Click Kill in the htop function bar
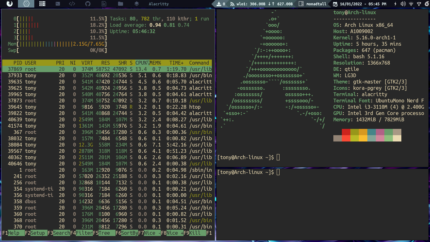430x242 pixels. (x=195, y=233)
